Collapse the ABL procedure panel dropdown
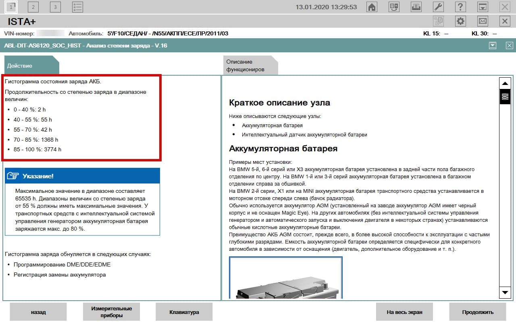Viewport: 516px width, 322px height. click(493, 45)
